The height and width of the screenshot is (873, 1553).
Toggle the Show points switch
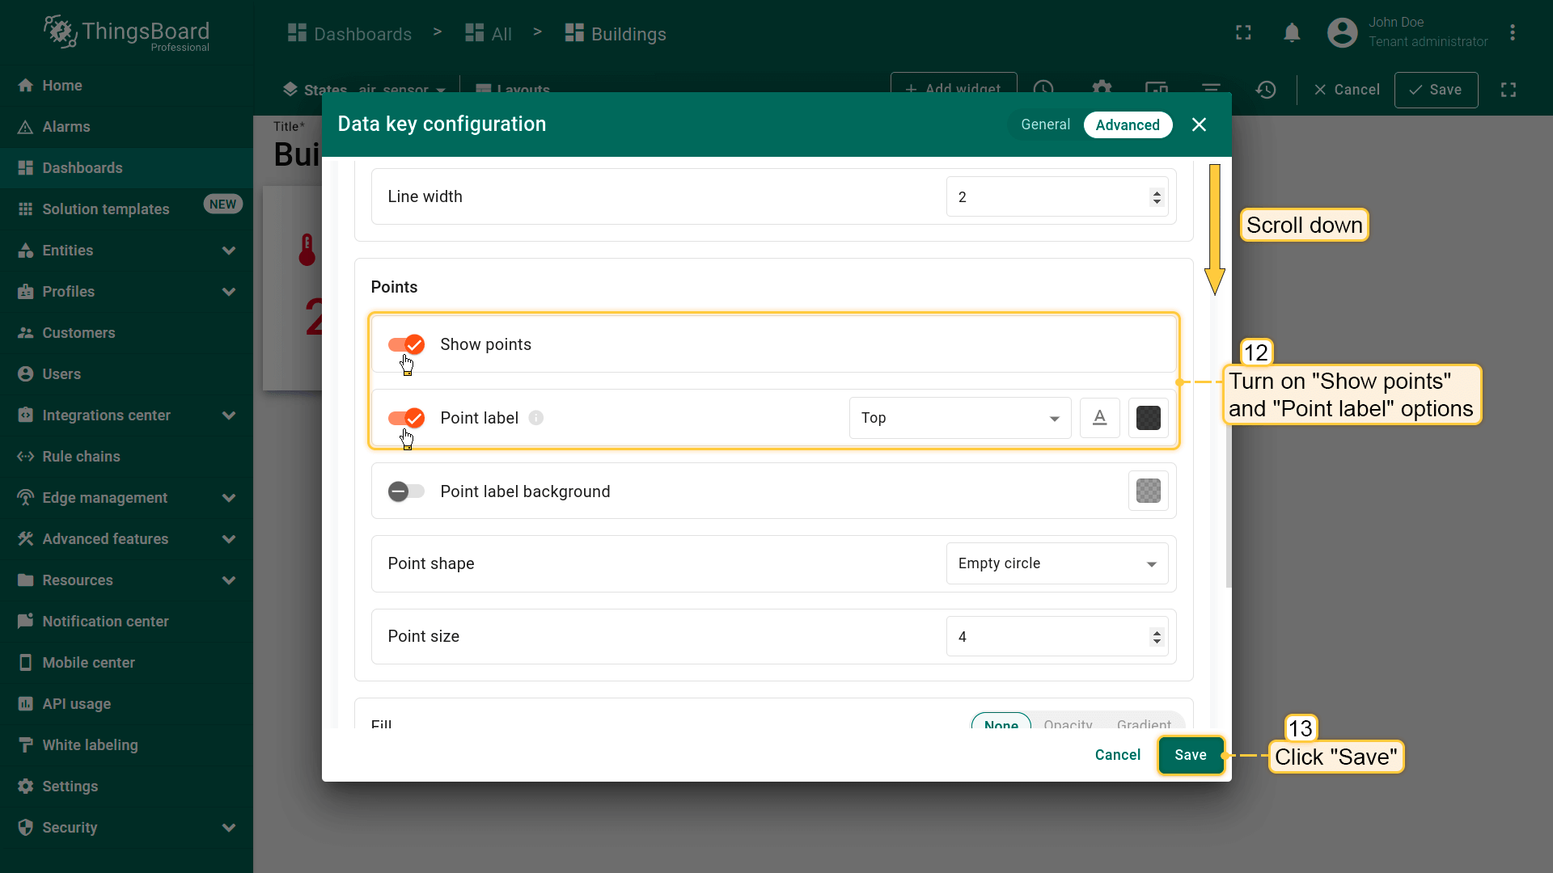[x=406, y=345]
